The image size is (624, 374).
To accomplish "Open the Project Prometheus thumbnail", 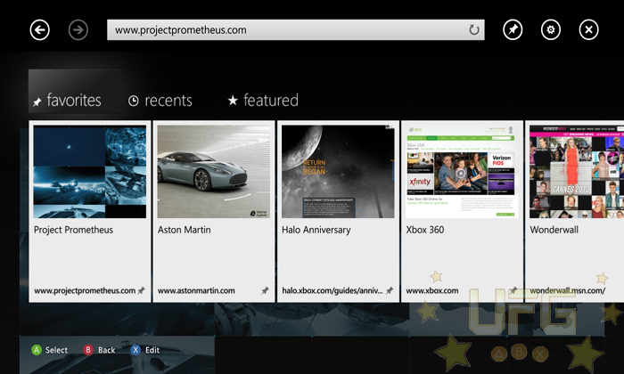I will pos(90,172).
